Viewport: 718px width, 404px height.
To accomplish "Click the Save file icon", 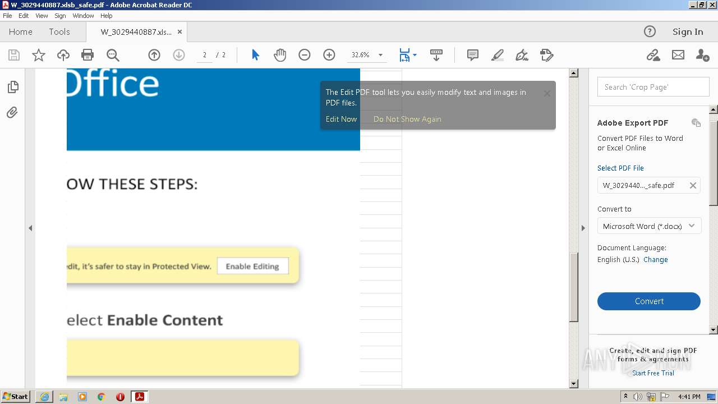I will [x=14, y=55].
